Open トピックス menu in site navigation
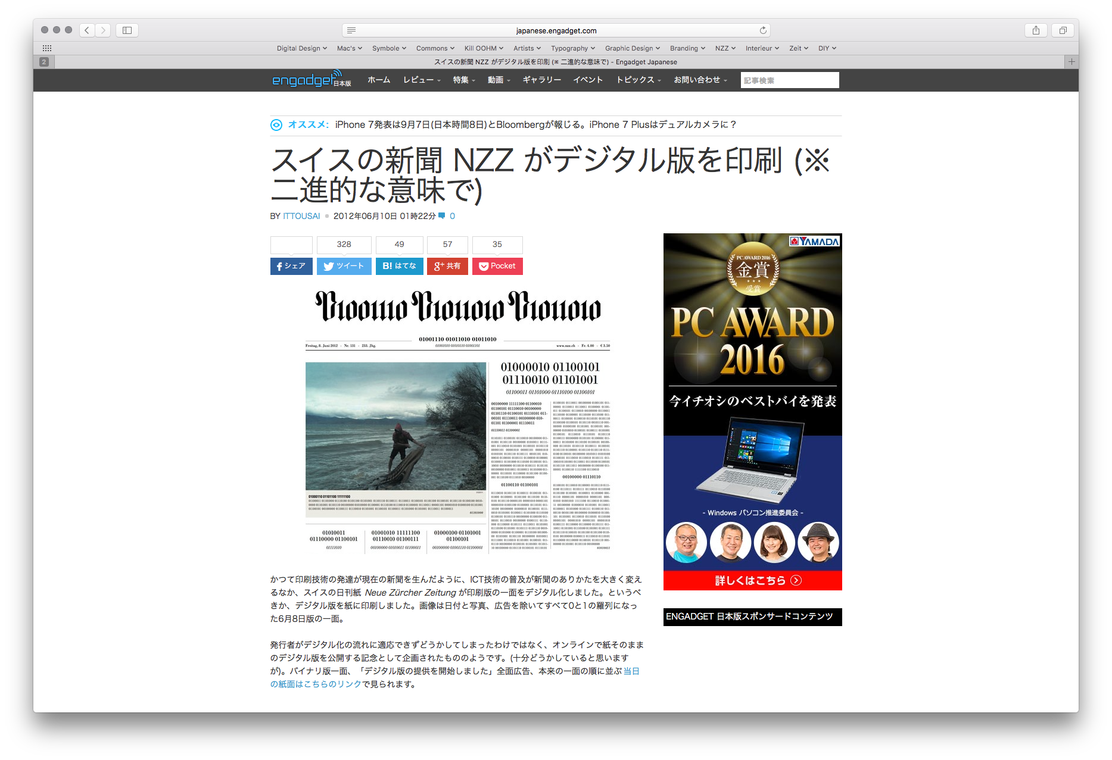The image size is (1112, 760). pos(638,80)
